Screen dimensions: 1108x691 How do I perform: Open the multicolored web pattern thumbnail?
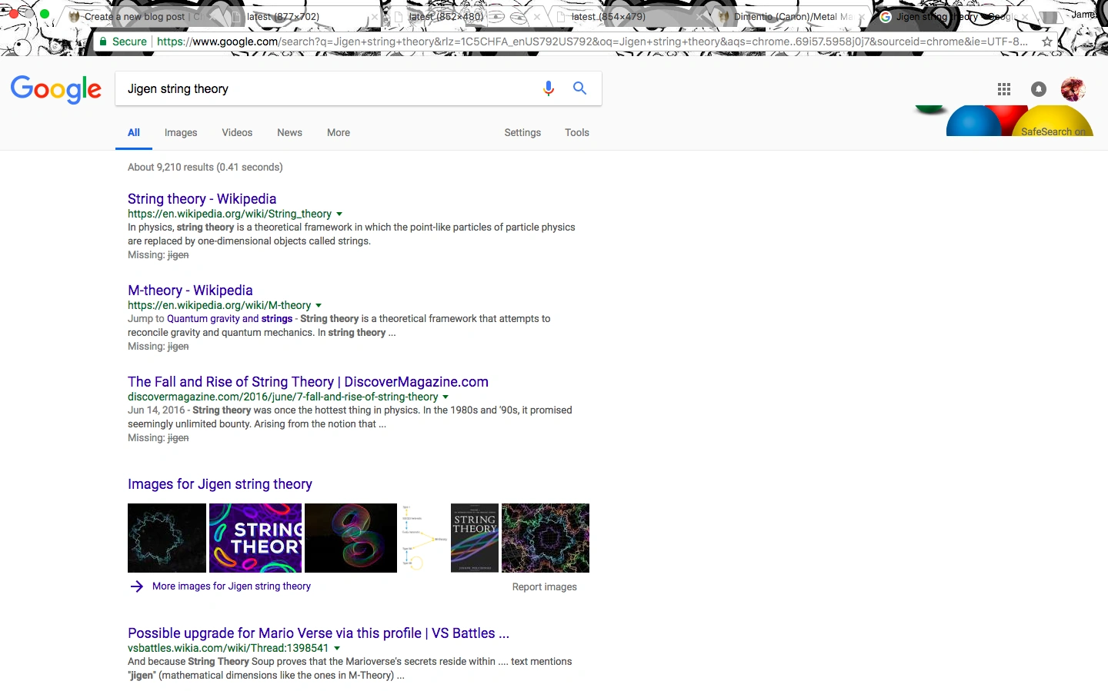tap(546, 538)
